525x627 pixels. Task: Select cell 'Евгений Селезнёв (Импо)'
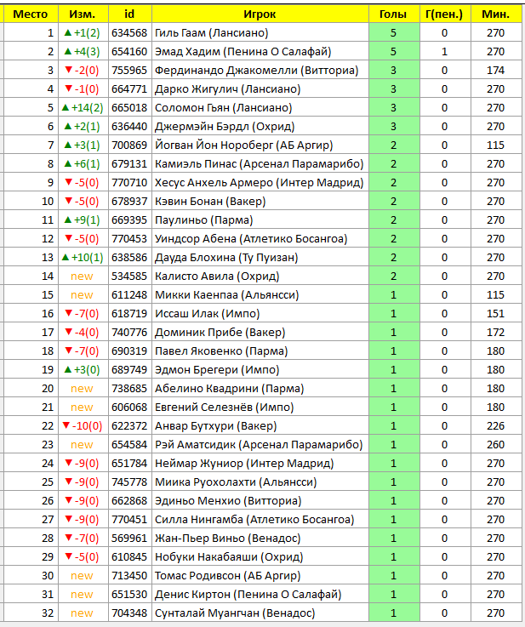pyautogui.click(x=260, y=407)
